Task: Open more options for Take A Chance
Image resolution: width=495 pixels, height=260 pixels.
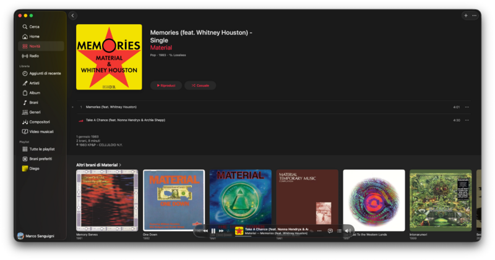Action: pyautogui.click(x=467, y=120)
